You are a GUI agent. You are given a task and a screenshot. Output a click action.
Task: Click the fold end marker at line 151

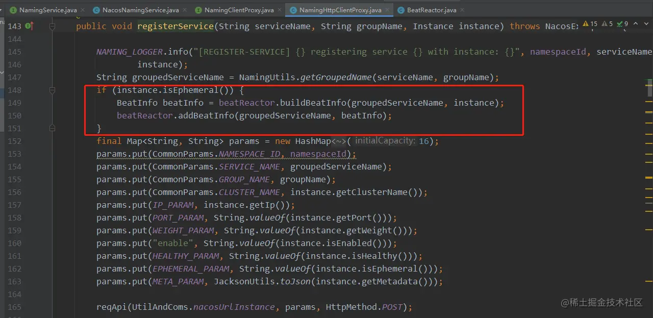point(52,129)
